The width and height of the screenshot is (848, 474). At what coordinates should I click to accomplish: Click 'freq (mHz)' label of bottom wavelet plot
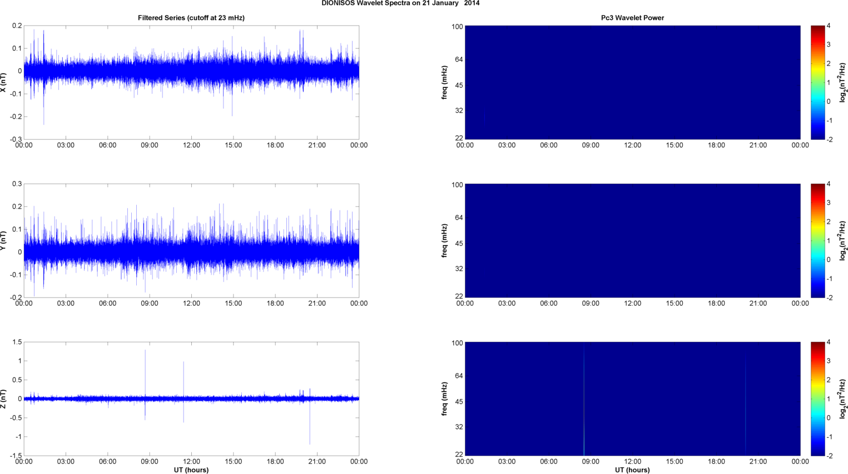[x=444, y=399]
